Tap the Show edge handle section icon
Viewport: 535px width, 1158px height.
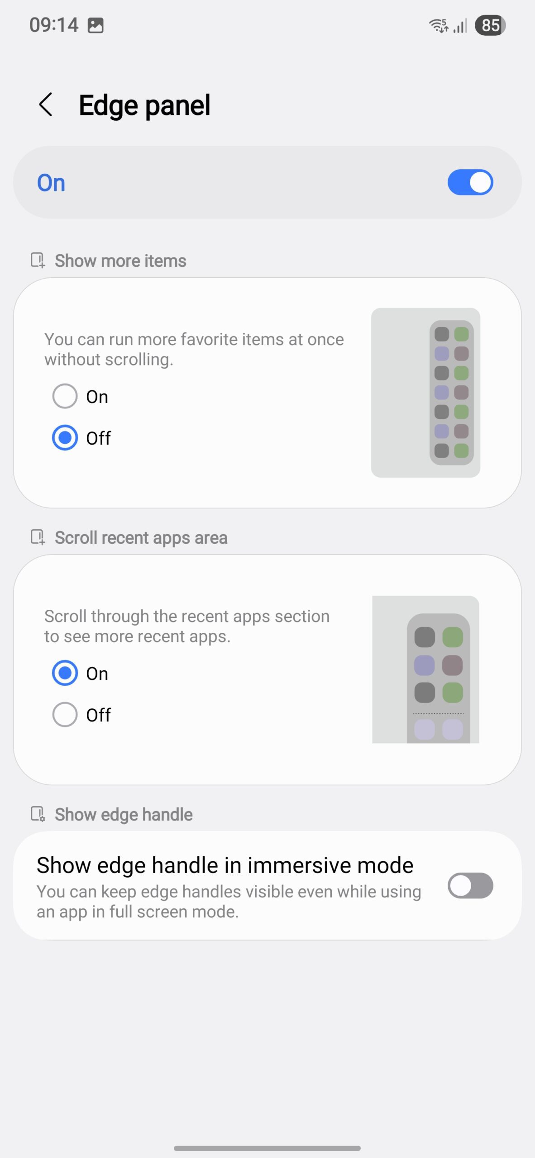pos(38,814)
